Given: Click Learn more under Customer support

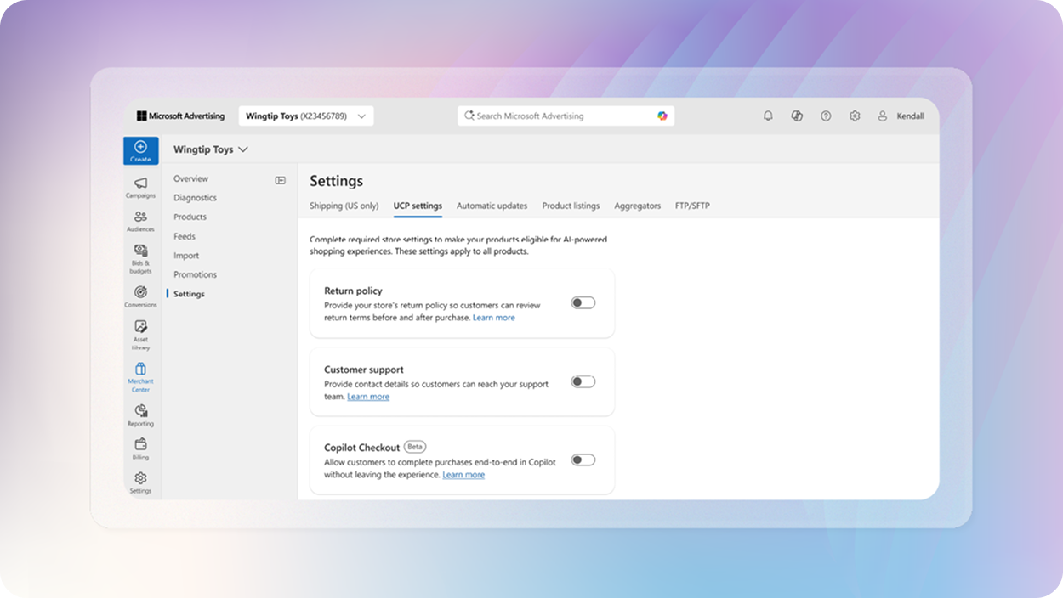Looking at the screenshot, I should [x=368, y=397].
